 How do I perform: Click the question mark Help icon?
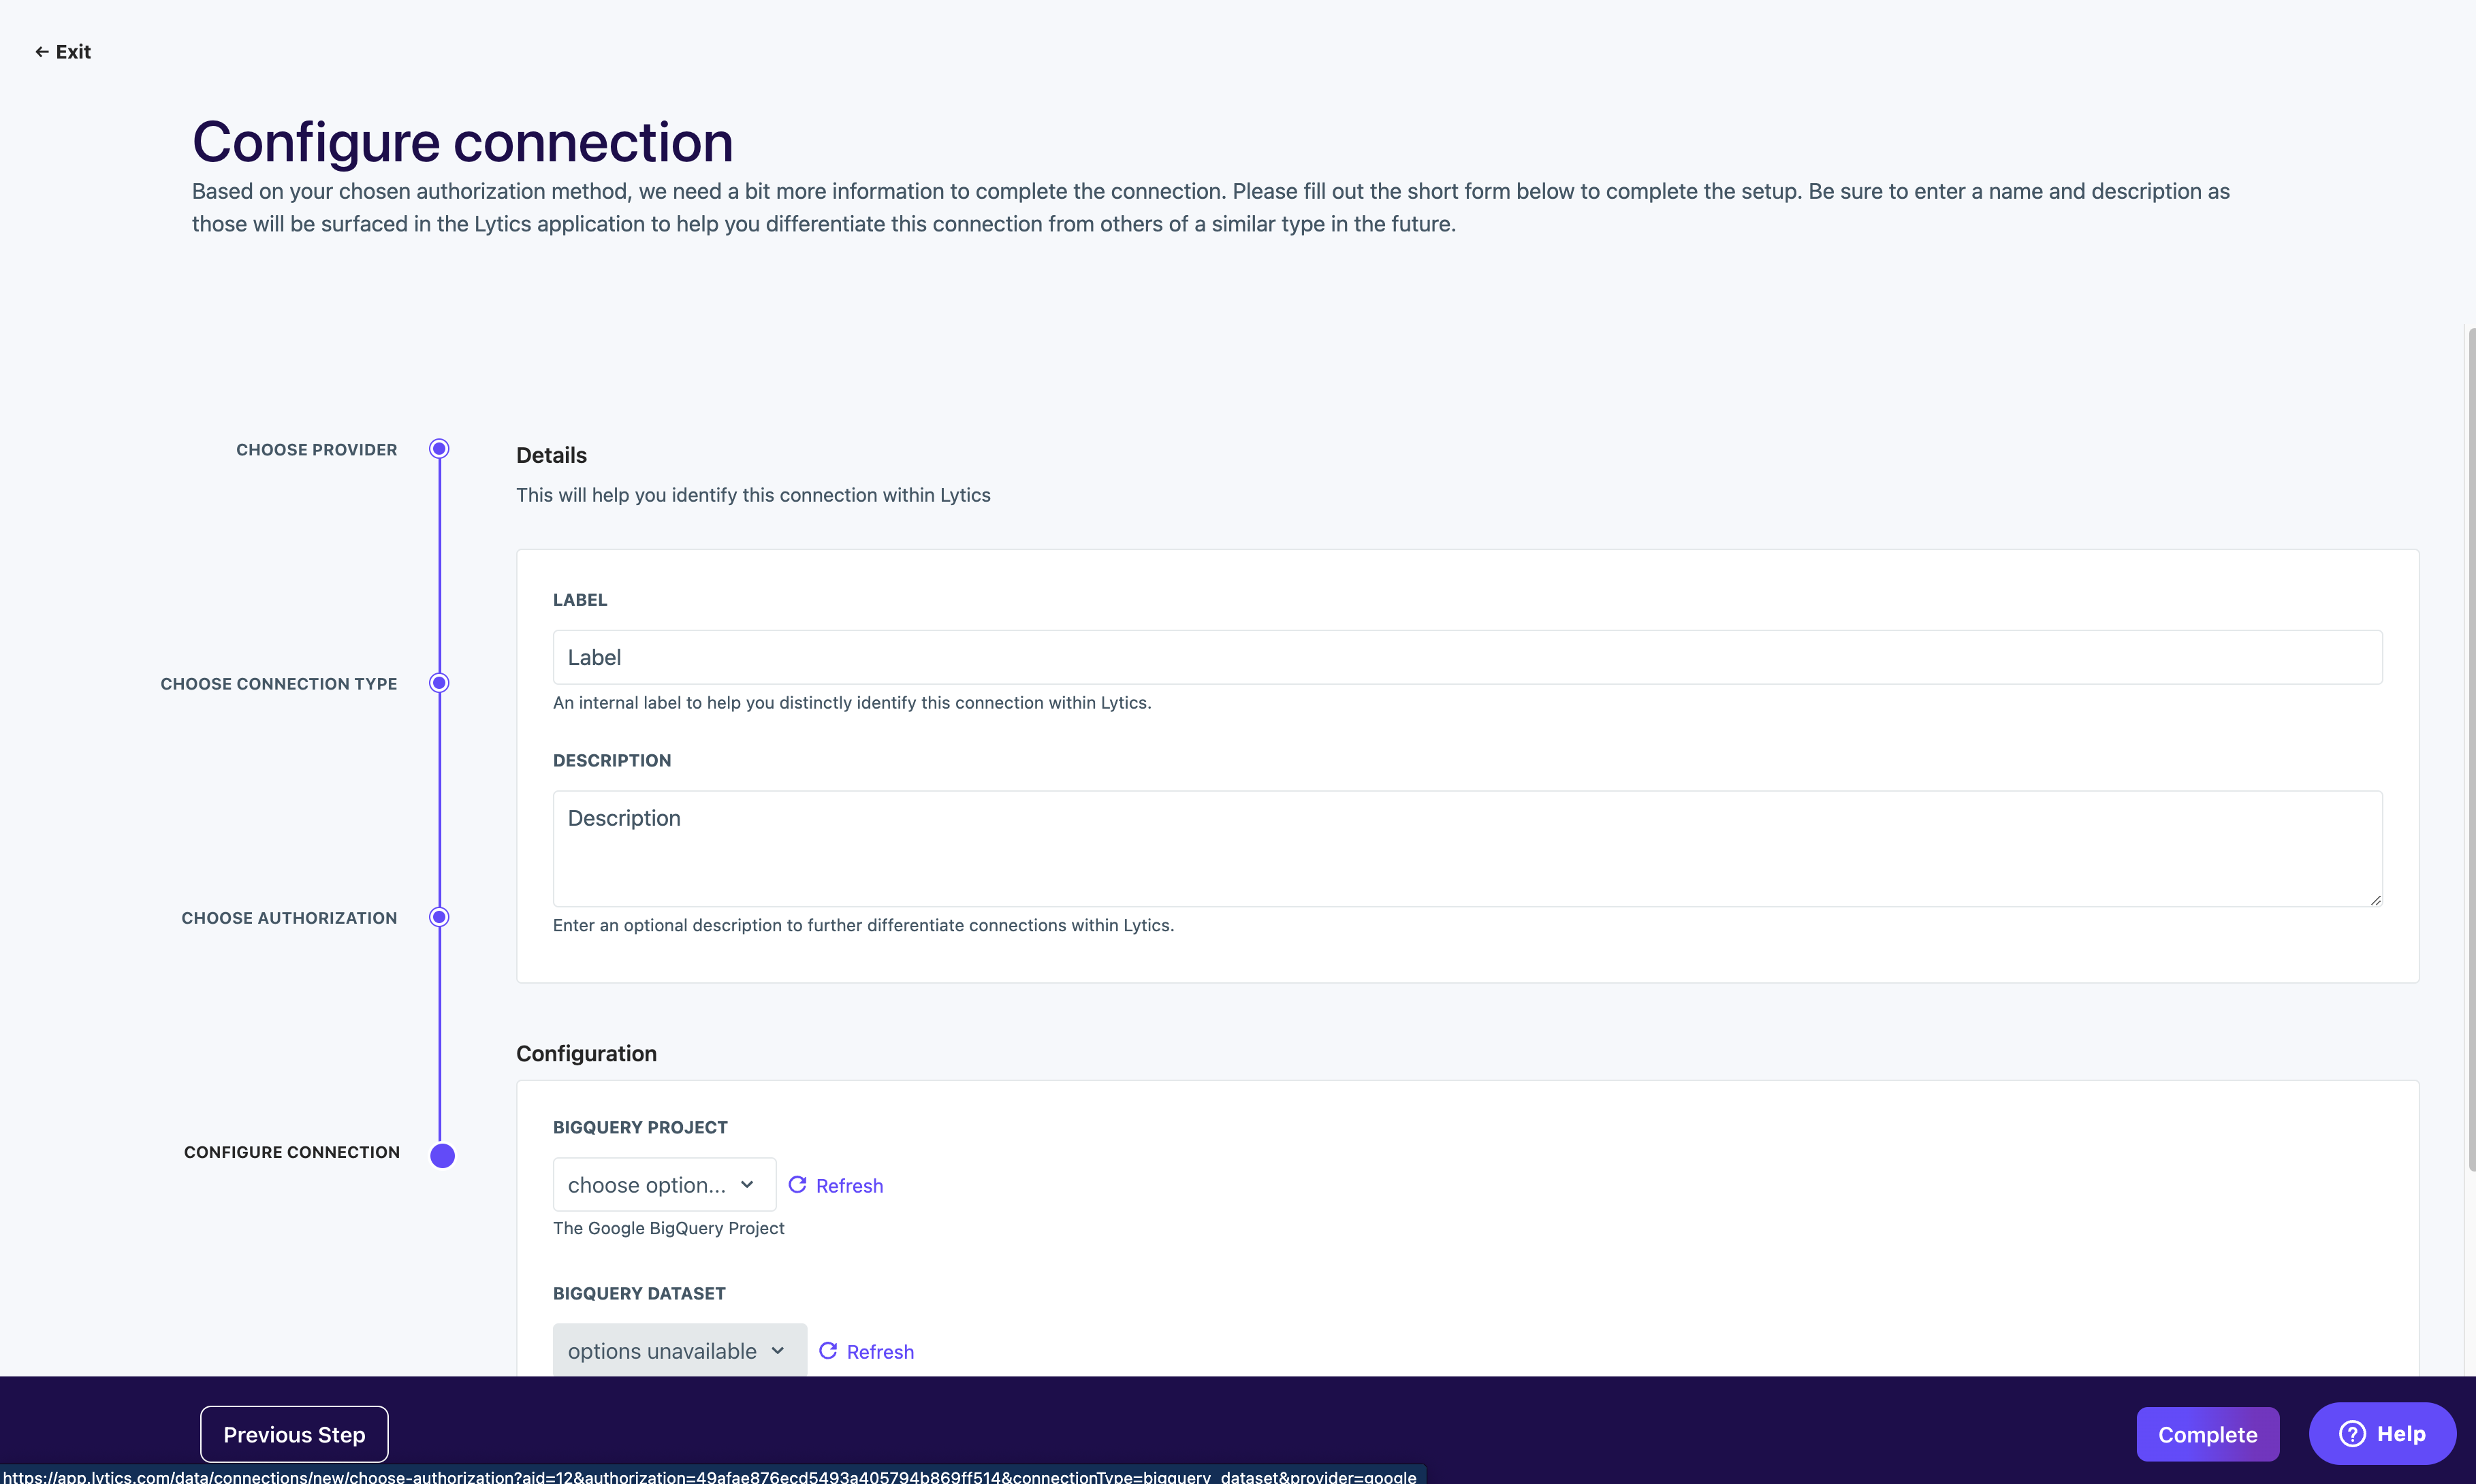point(2352,1434)
